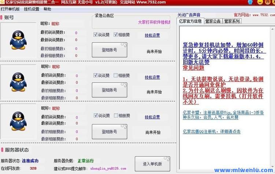Open the 帮助 menu
The height and width of the screenshot is (174, 275).
pos(47,9)
